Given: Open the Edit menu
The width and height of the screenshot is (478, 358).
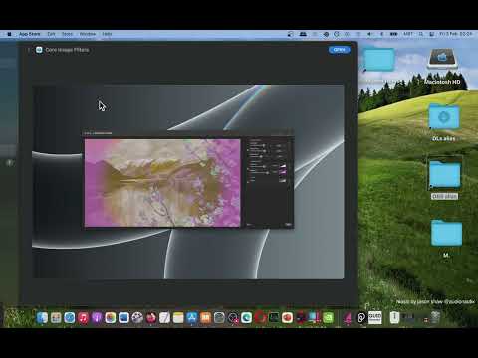Looking at the screenshot, I should [51, 34].
